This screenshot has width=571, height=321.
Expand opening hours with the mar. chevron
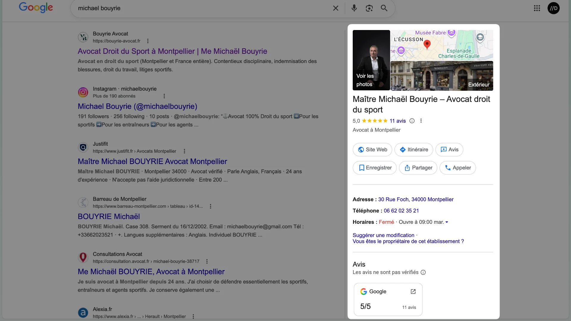447,222
